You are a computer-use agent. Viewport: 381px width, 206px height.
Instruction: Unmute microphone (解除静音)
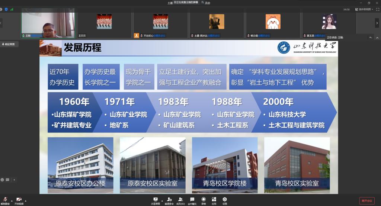pyautogui.click(x=5, y=200)
